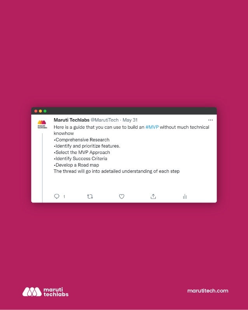The width and height of the screenshot is (248, 310).
Task: Retweet the Maruti Techlabs post
Action: [x=90, y=196]
